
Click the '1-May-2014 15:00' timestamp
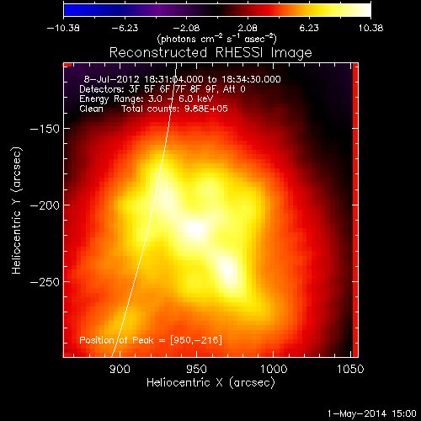point(372,413)
